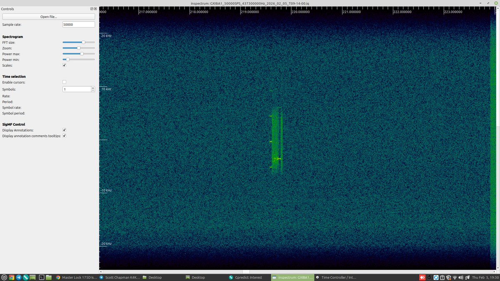Enable the time selection cursors checkbox

click(x=64, y=82)
